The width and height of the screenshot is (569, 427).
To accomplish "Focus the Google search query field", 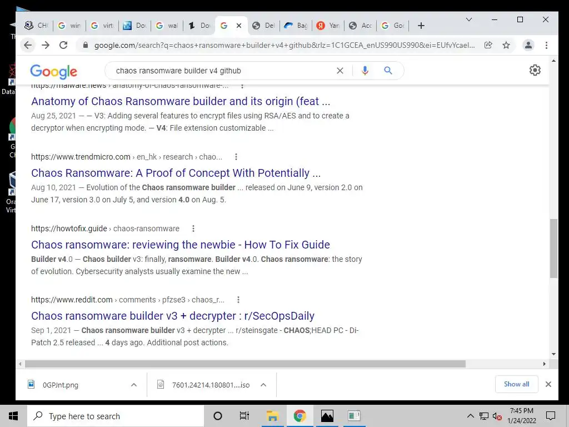I will click(x=221, y=71).
